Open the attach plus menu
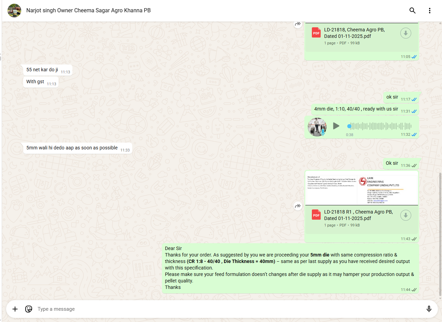This screenshot has height=322, width=442. [15, 309]
